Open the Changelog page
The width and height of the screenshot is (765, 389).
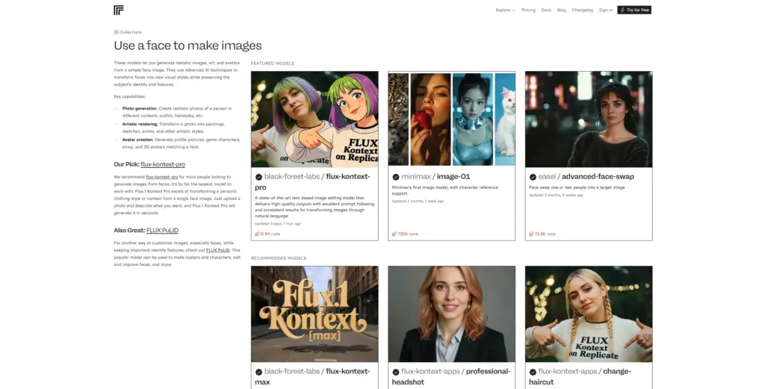pyautogui.click(x=583, y=10)
